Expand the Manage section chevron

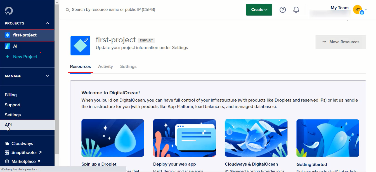click(x=47, y=76)
